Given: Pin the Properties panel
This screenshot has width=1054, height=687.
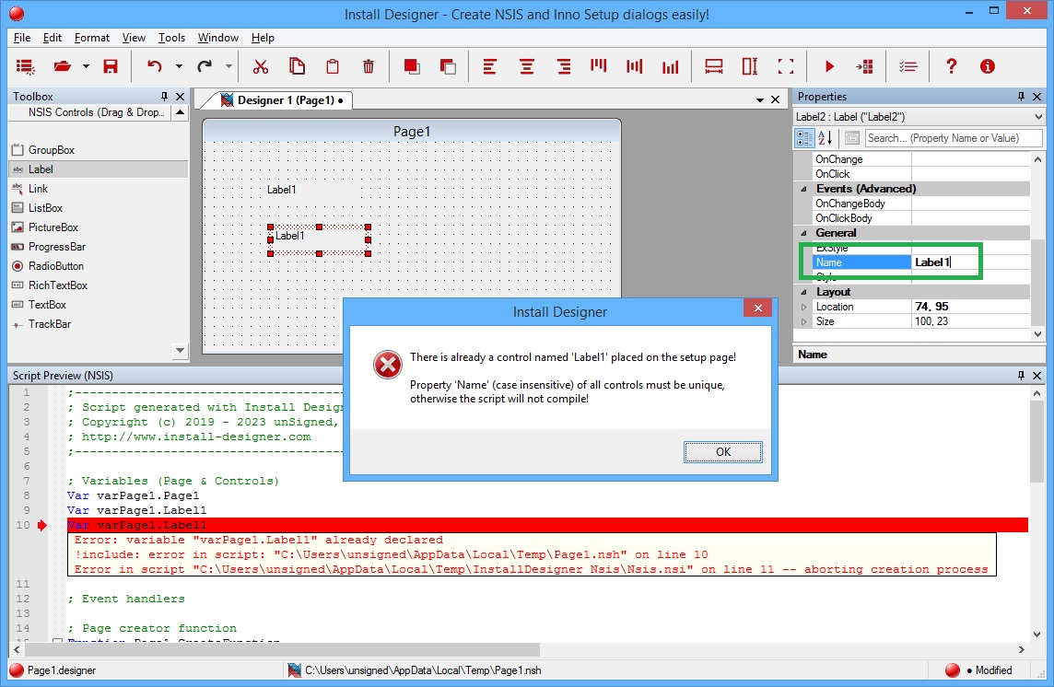Looking at the screenshot, I should (1021, 96).
